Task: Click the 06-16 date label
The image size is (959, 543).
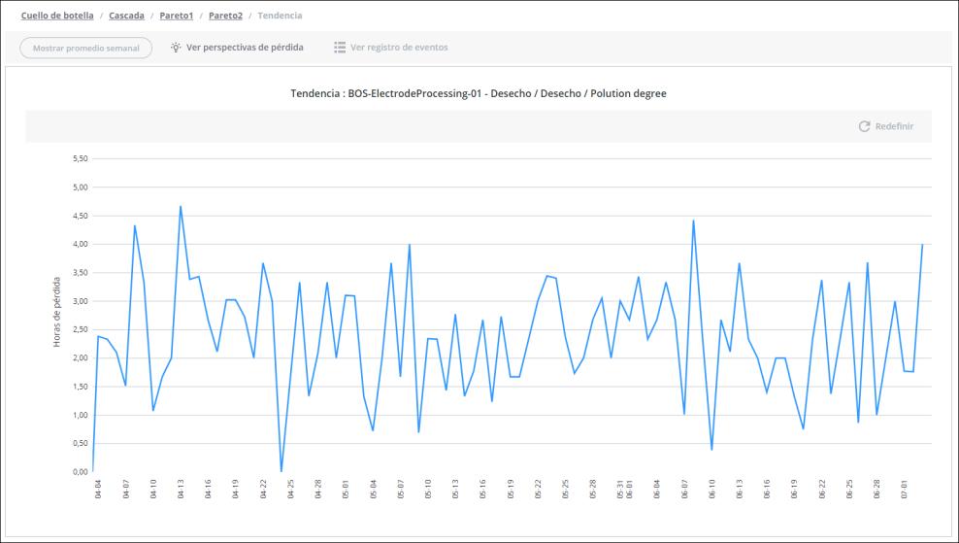Action: coord(767,490)
